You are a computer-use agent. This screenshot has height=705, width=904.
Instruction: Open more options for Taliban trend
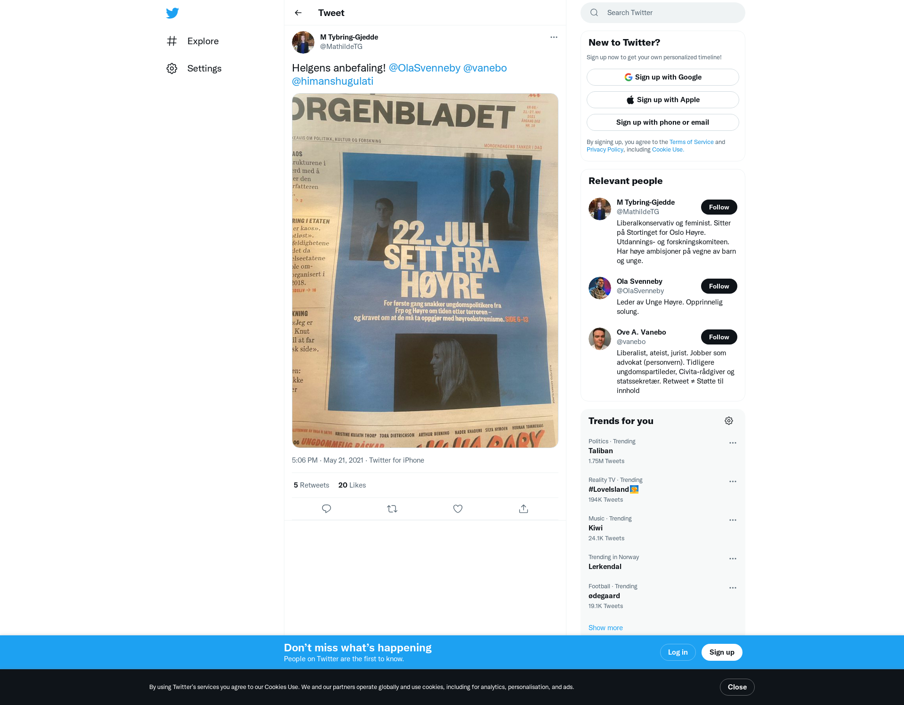pyautogui.click(x=733, y=443)
